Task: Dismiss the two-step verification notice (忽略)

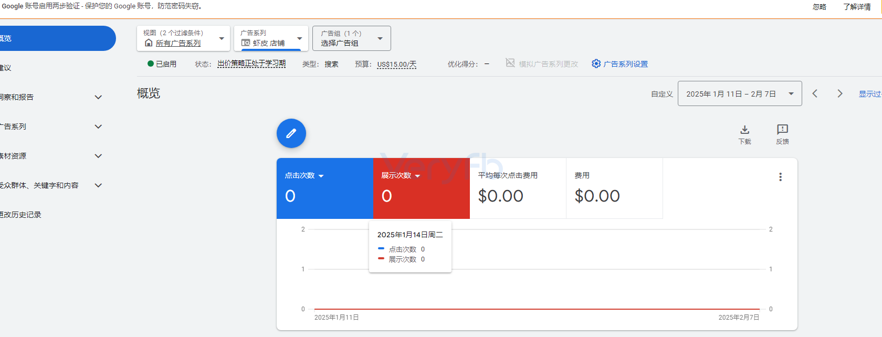Action: pos(820,7)
